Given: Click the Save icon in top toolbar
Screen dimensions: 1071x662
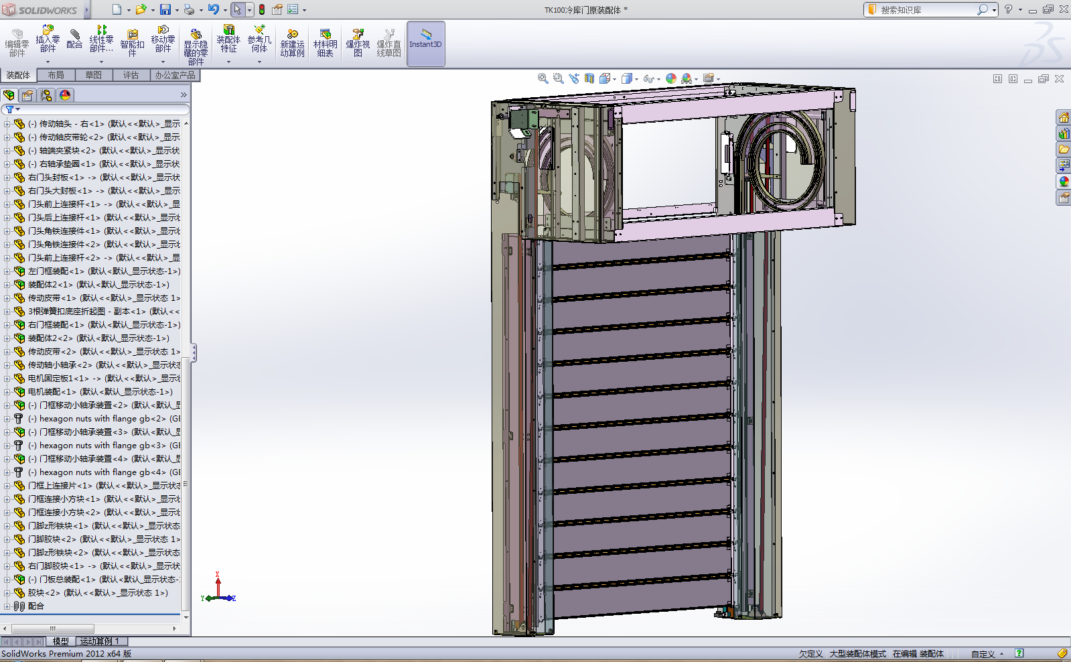Looking at the screenshot, I should [x=165, y=9].
